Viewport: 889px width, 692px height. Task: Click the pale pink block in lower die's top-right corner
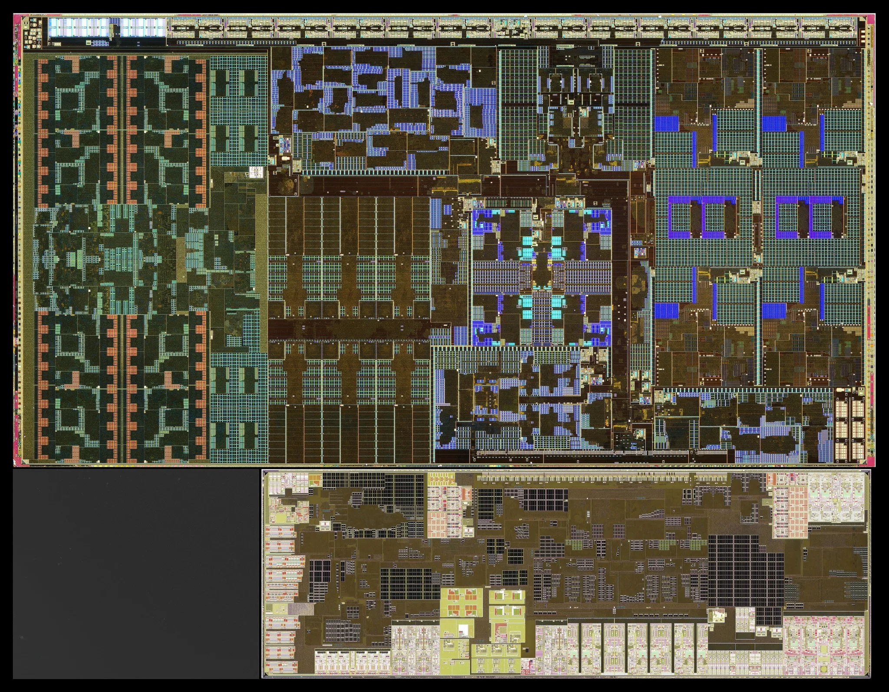coord(836,498)
